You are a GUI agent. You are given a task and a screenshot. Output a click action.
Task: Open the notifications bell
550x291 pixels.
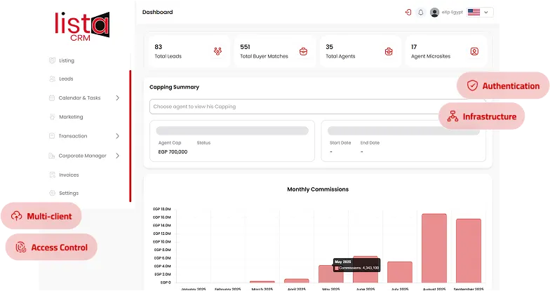[x=421, y=12]
